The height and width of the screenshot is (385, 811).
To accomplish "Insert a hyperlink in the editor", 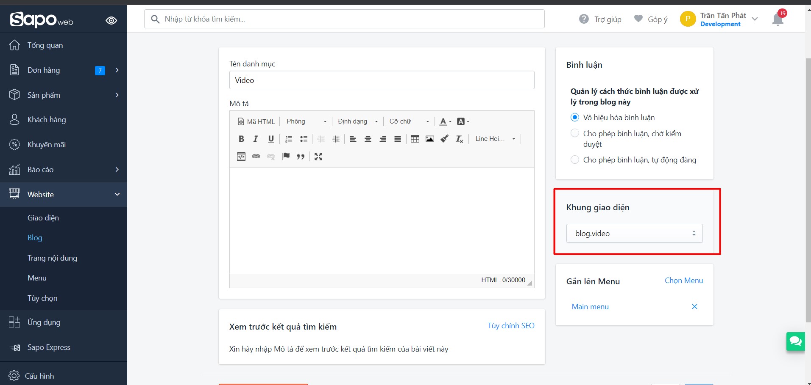I will 256,157.
